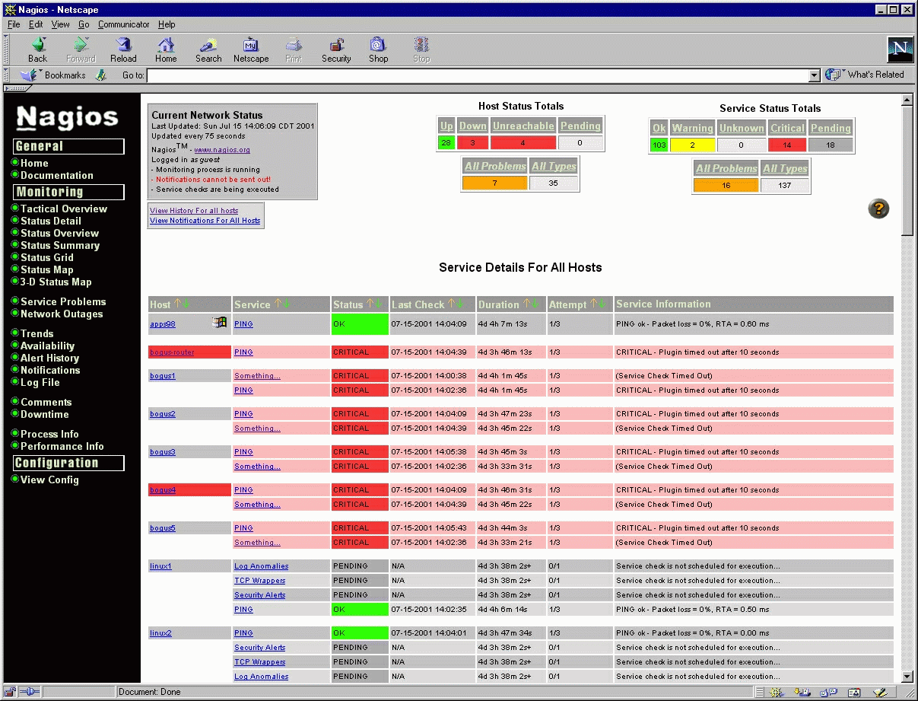Sort Host column descending arrow
Screen dimensions: 918x701
tap(186, 304)
